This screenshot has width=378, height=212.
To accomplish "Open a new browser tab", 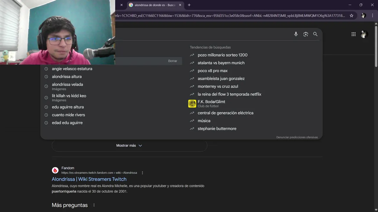I will [x=189, y=5].
